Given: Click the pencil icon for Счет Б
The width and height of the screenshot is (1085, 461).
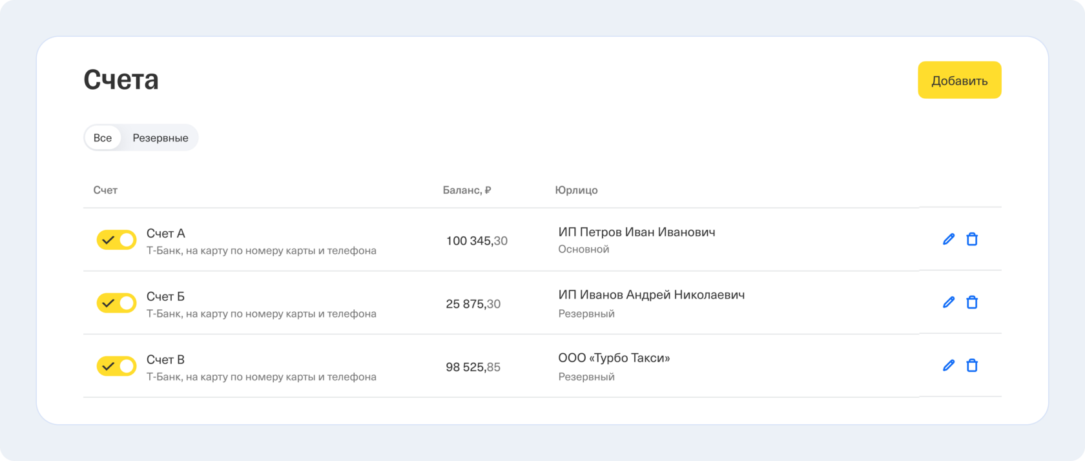Looking at the screenshot, I should 948,302.
